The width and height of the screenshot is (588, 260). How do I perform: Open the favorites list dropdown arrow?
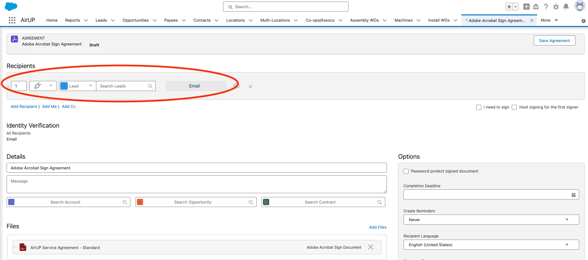515,7
